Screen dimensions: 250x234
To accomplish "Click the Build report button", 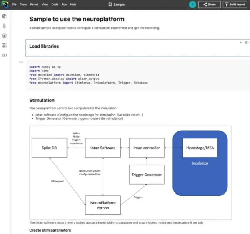I will [x=235, y=5].
